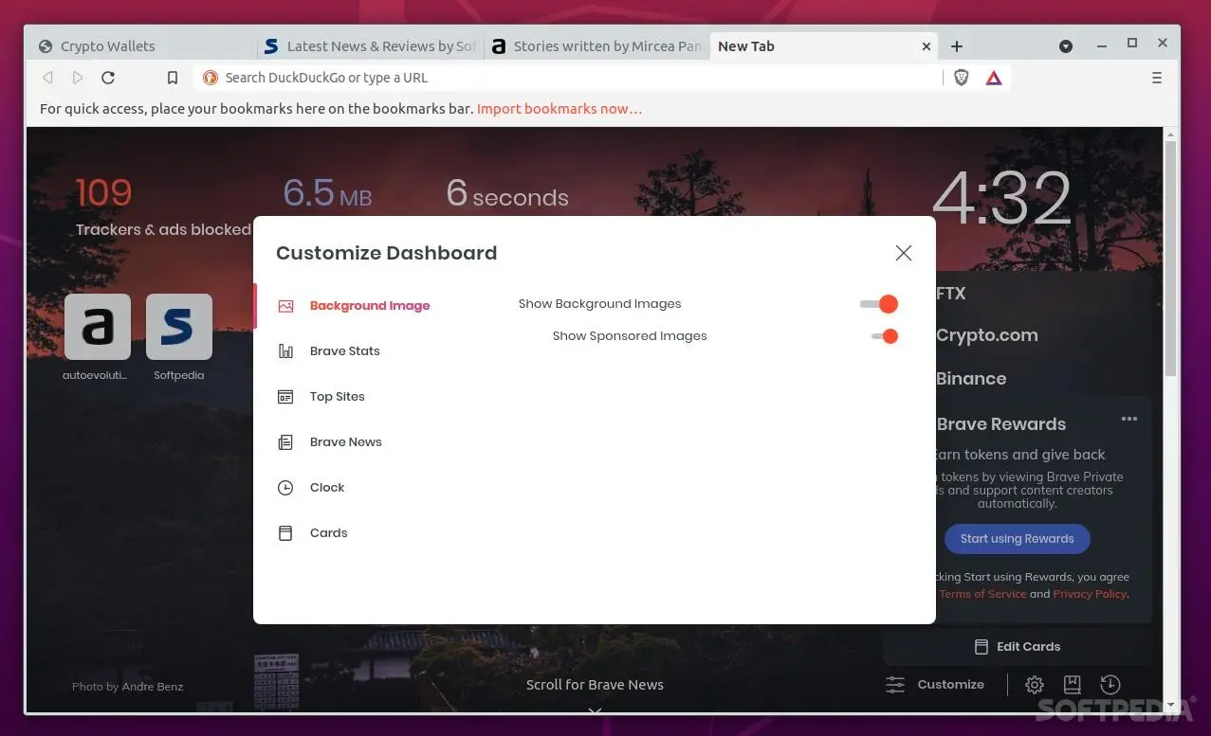Open Brave Rewards card three-dot menu
Screen dimensions: 1211x736
[1128, 419]
